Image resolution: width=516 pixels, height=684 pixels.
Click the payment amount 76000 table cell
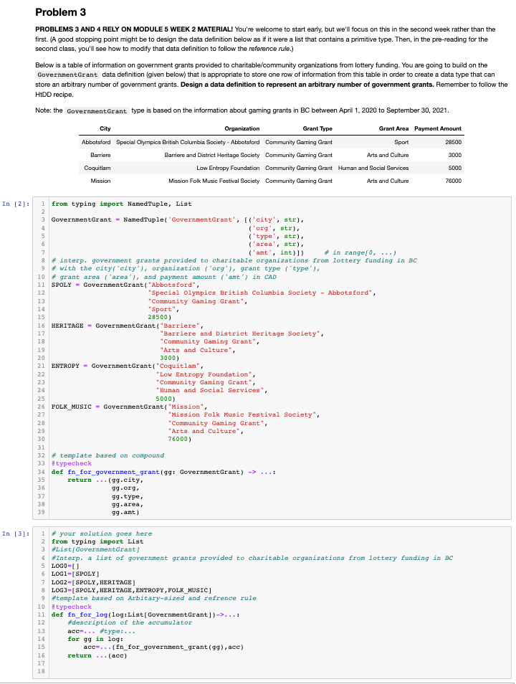coord(453,181)
